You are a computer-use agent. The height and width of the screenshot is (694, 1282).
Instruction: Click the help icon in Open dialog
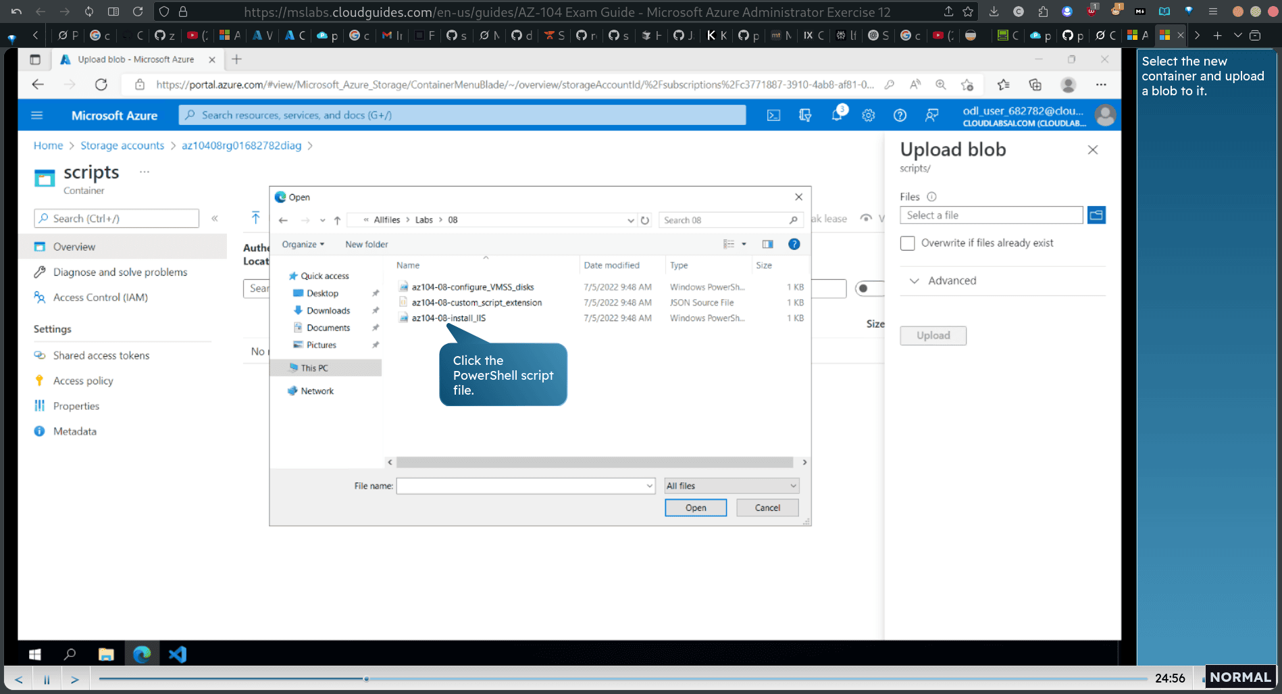(x=794, y=244)
